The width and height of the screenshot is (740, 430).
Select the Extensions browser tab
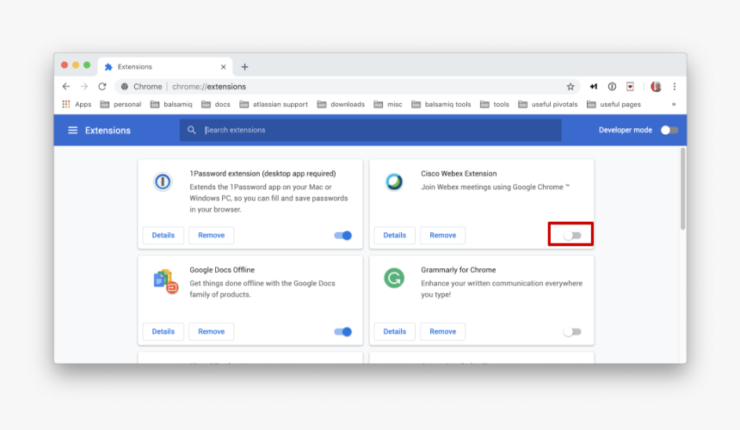[163, 67]
